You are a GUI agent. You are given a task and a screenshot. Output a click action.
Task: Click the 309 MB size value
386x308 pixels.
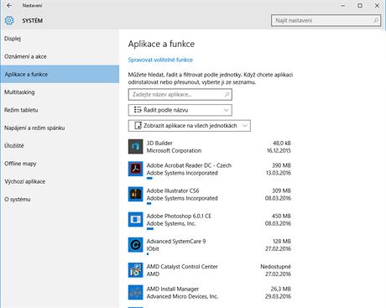[281, 191]
